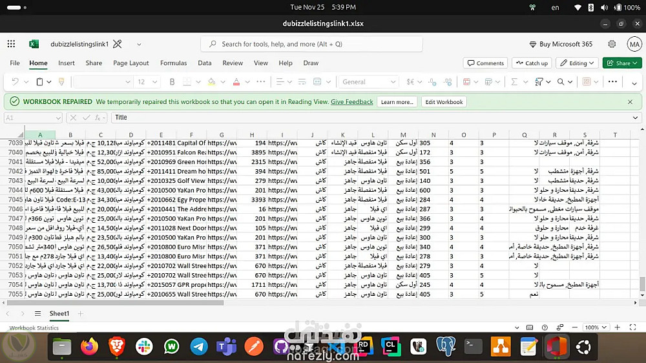The width and height of the screenshot is (646, 363).
Task: Expand the Borders dropdown arrow
Action: click(198, 82)
